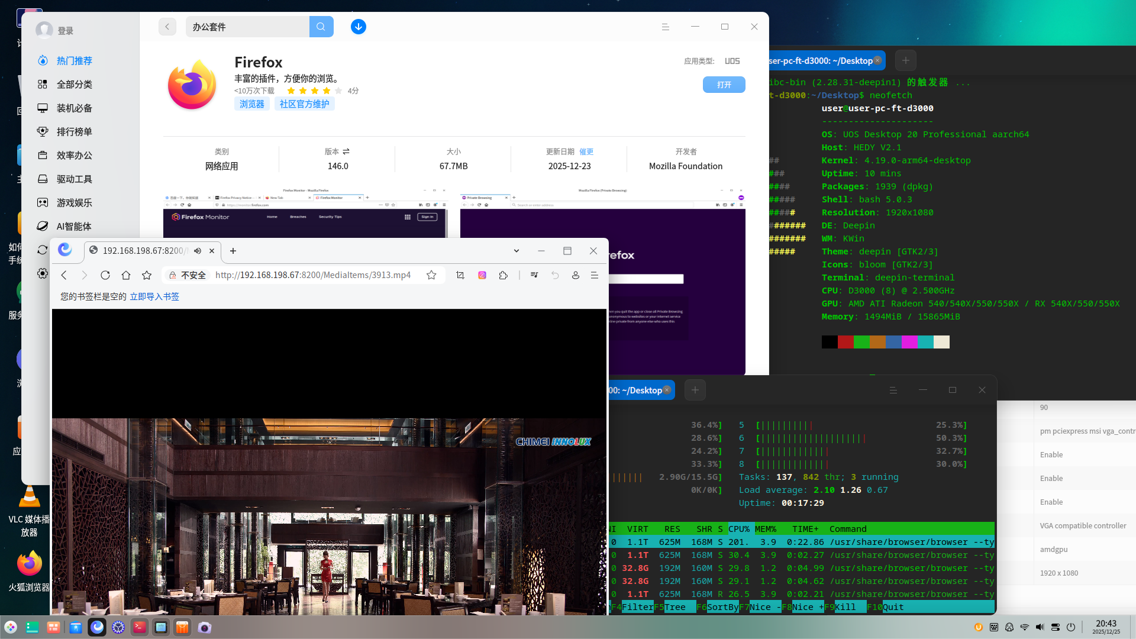Open the media control playlist icon
This screenshot has height=639, width=1136.
point(534,275)
